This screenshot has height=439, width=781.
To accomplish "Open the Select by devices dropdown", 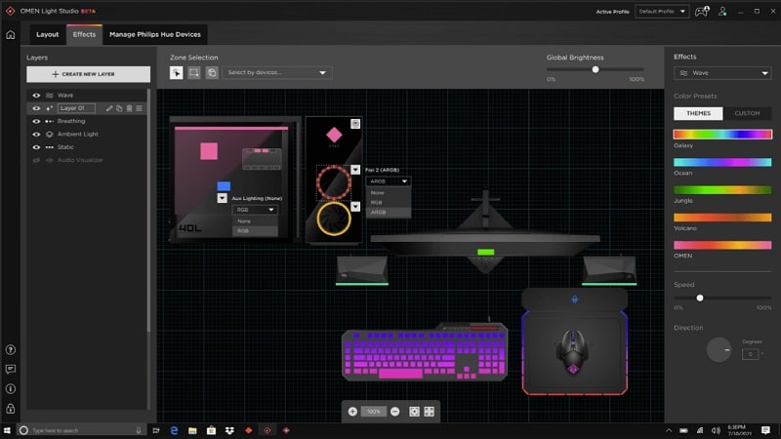I will tap(277, 72).
